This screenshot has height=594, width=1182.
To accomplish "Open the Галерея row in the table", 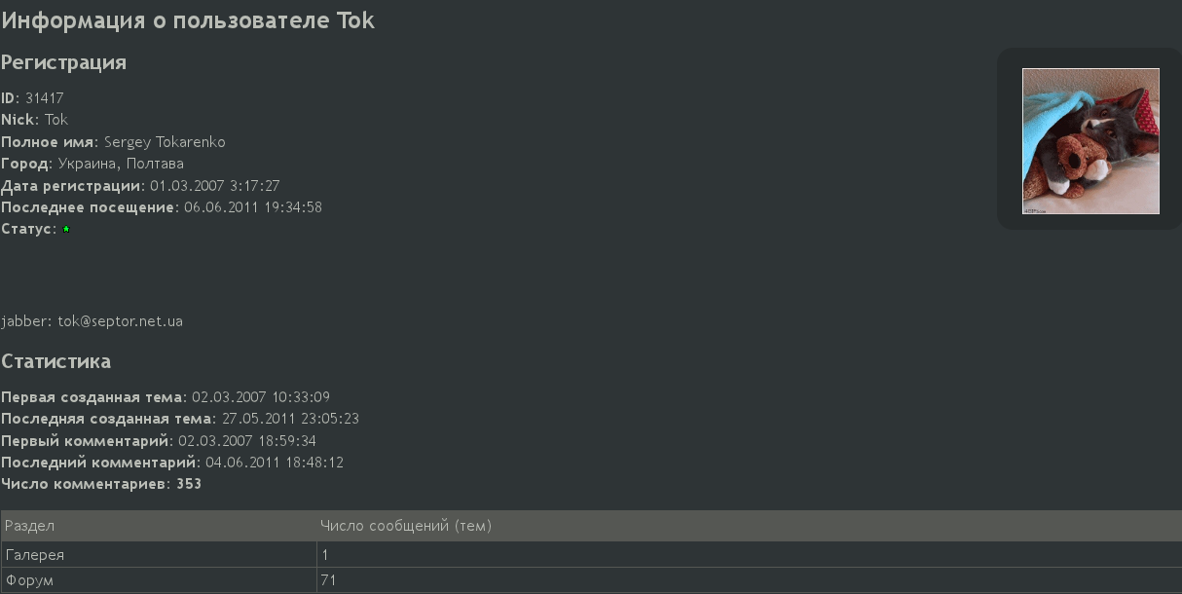I will tap(591, 554).
